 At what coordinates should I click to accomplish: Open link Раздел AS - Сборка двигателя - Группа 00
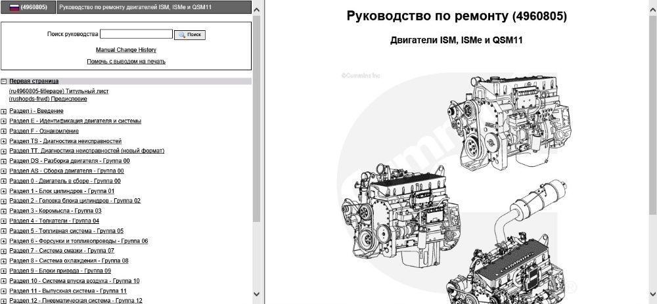(66, 171)
